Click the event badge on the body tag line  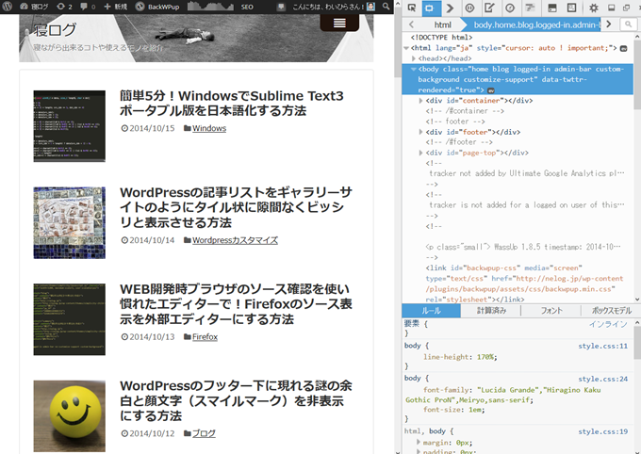point(491,90)
